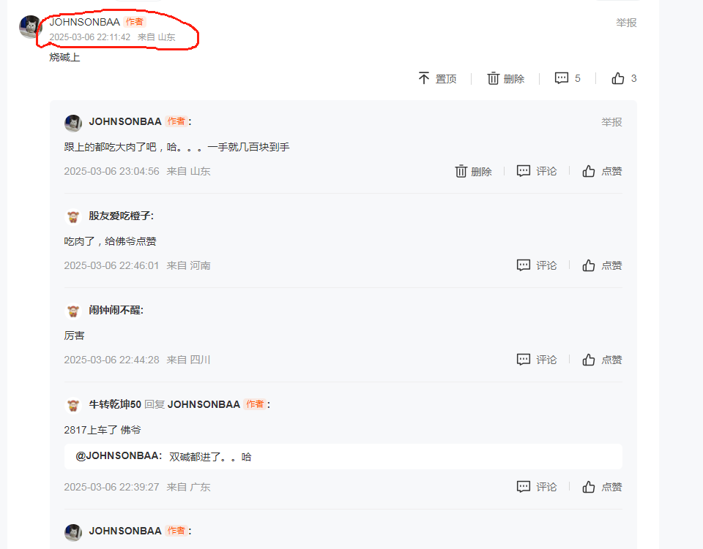Open 牛转乾坤50's user profile name

[x=115, y=404]
